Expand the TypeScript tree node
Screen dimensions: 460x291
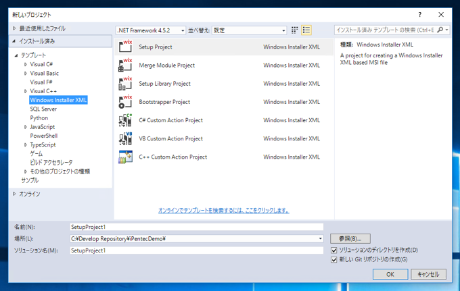pos(26,144)
